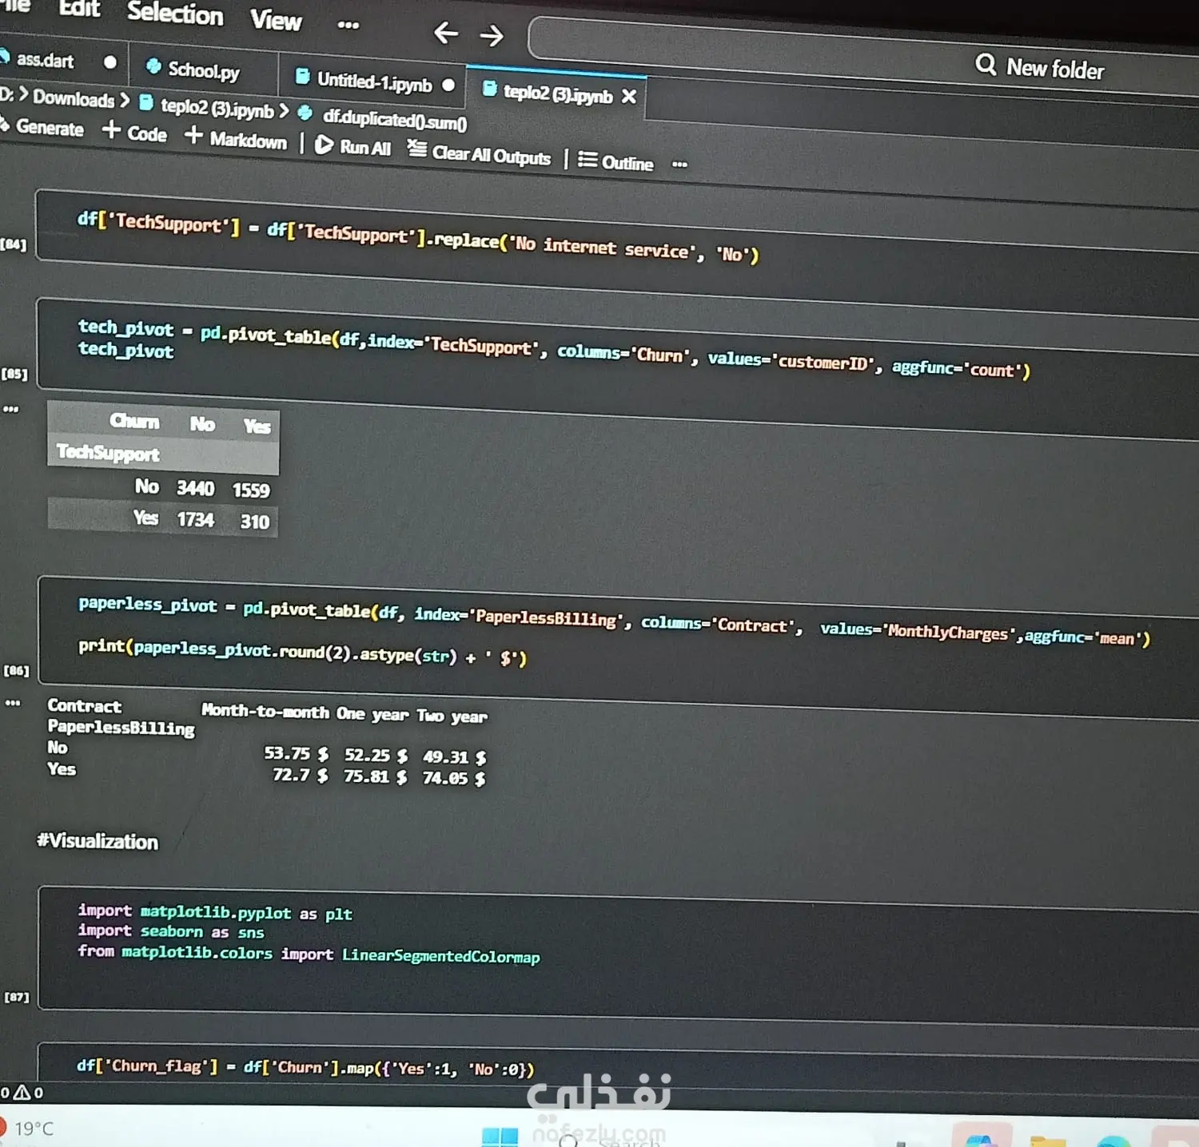
Task: Add a new Code cell
Action: [135, 133]
